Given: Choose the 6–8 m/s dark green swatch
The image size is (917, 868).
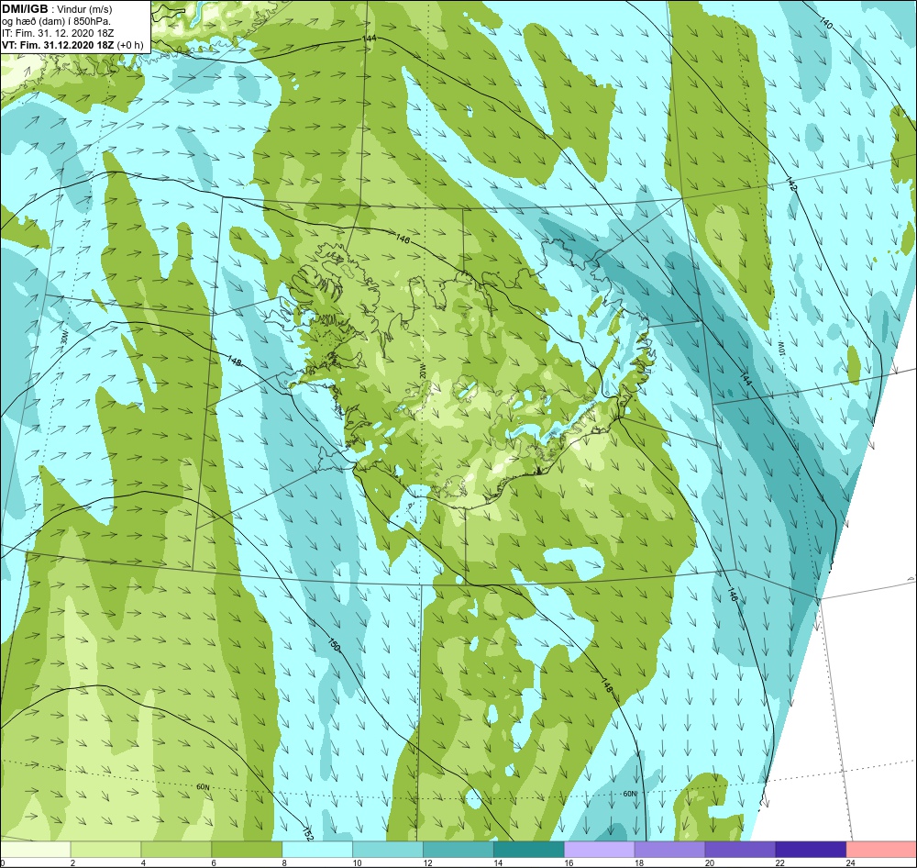Looking at the screenshot, I should pyautogui.click(x=247, y=849).
